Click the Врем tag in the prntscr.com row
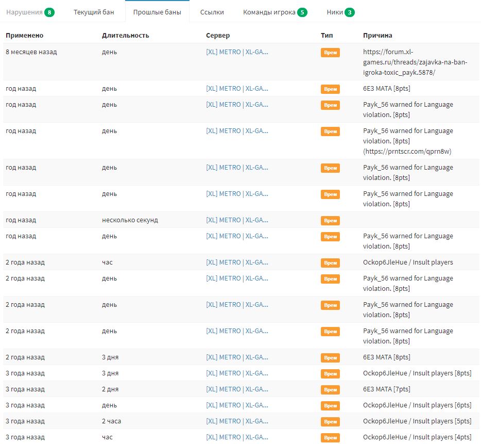Viewport: 481px width, 444px height. pos(330,131)
